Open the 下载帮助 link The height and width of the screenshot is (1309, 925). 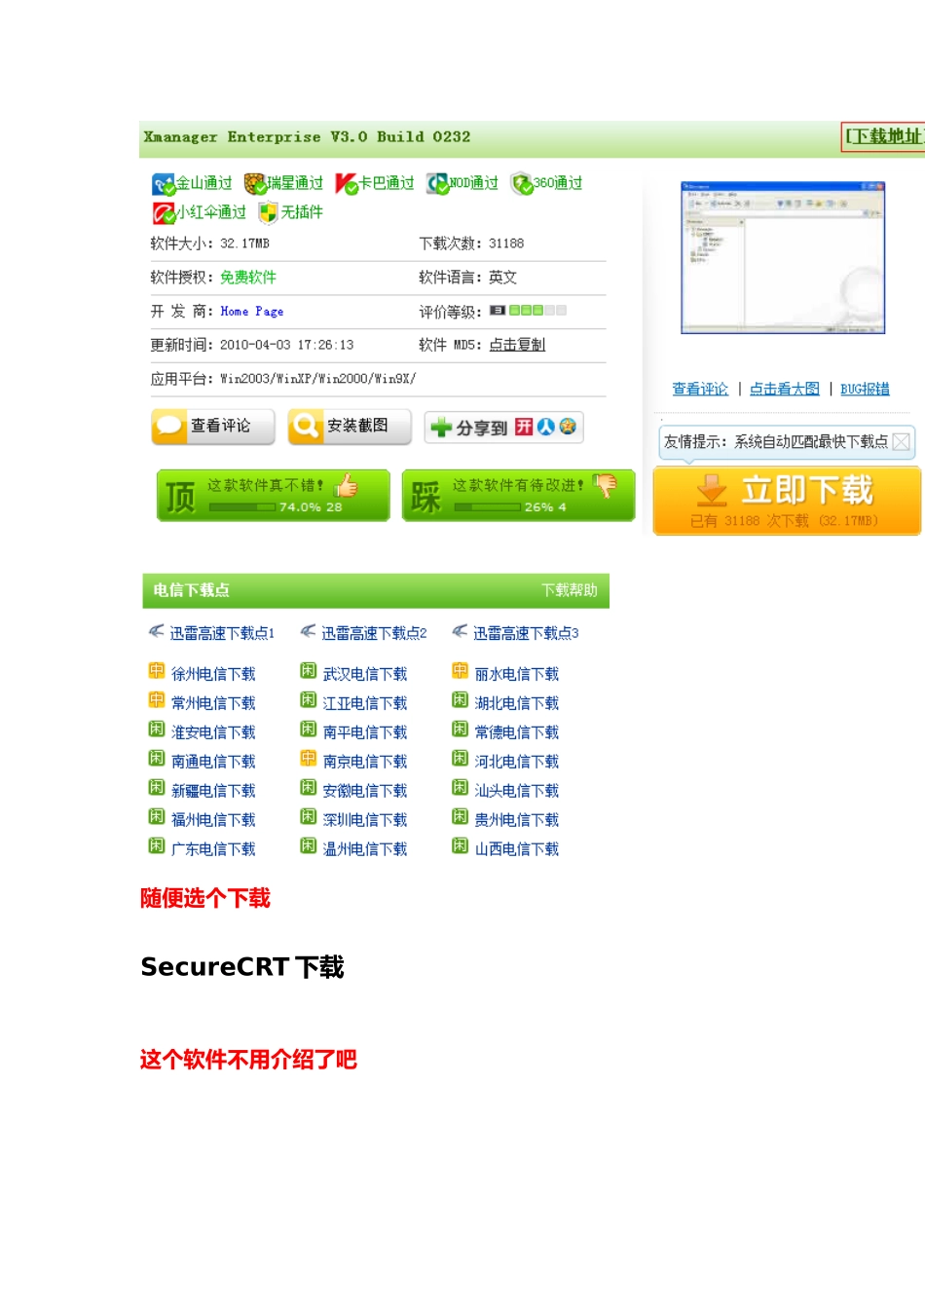click(570, 590)
